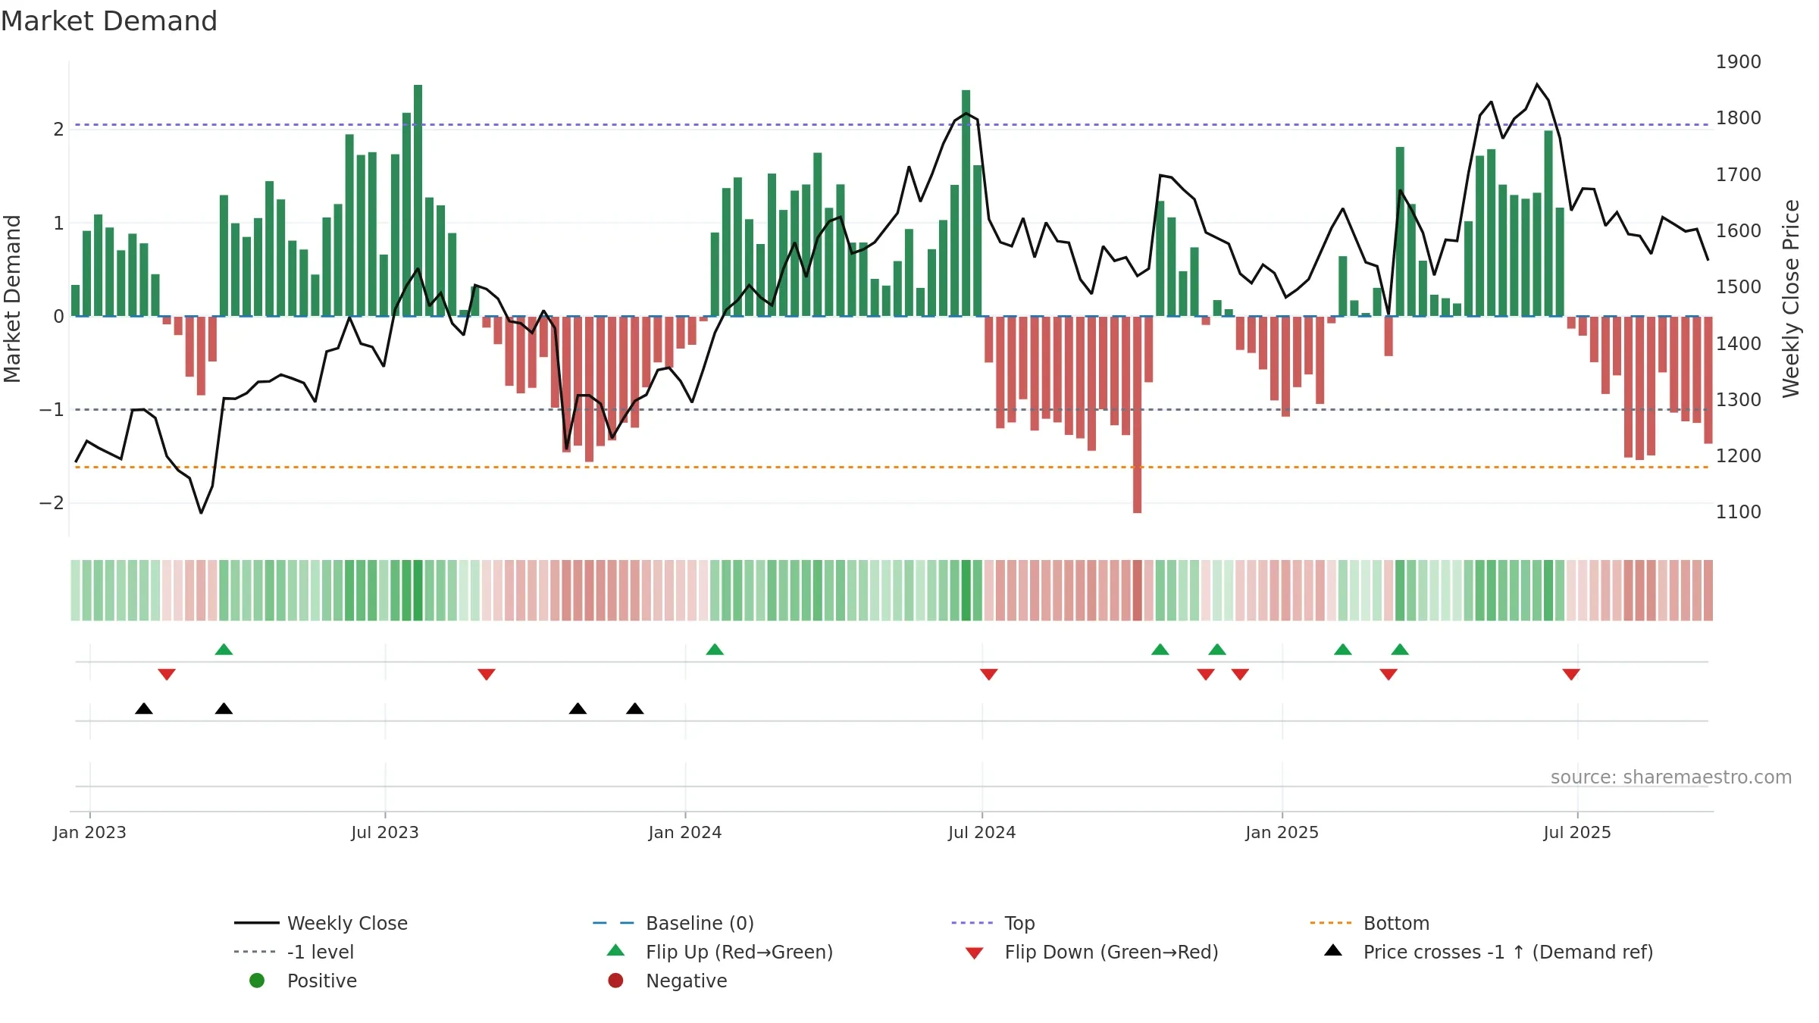Toggle the Weekly Close legend entry
Viewport: 1819px width, 1023px height.
click(321, 923)
